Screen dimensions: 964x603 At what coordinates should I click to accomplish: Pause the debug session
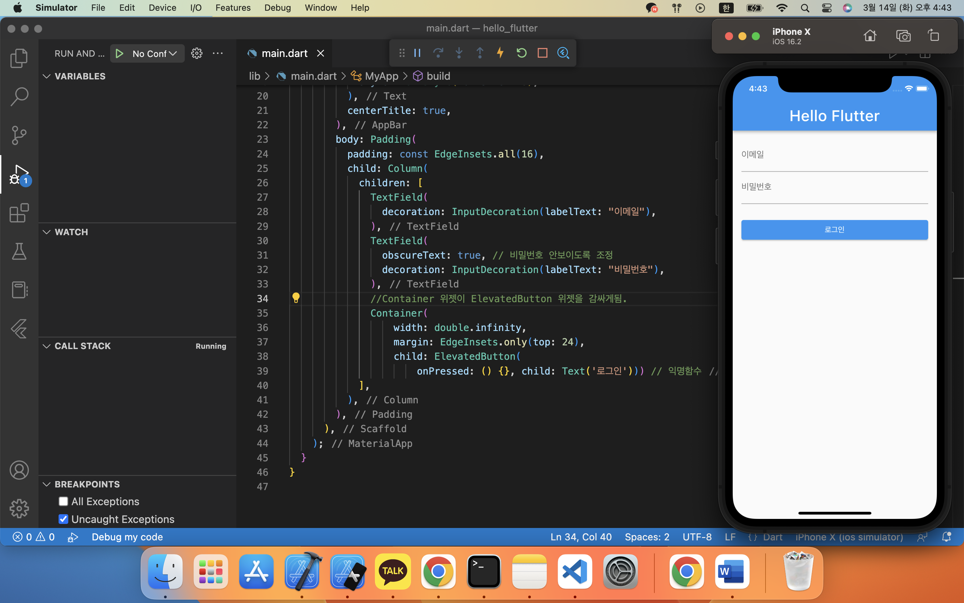pos(417,53)
